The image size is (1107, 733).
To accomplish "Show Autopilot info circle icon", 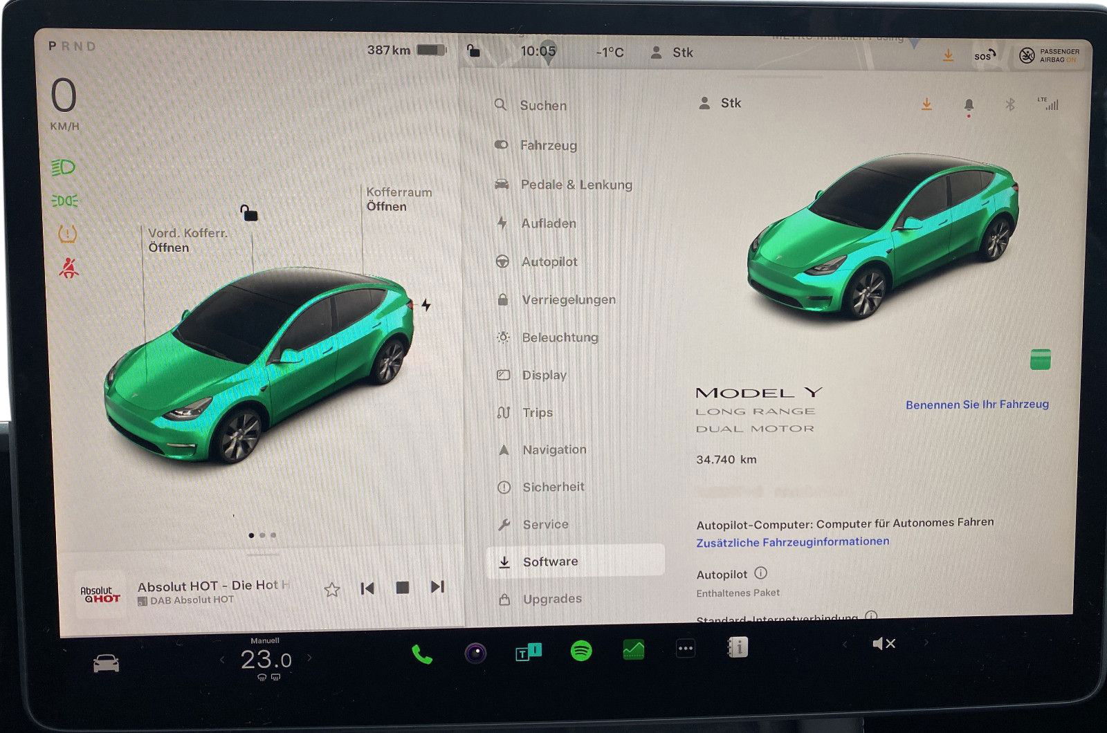I will pyautogui.click(x=760, y=573).
